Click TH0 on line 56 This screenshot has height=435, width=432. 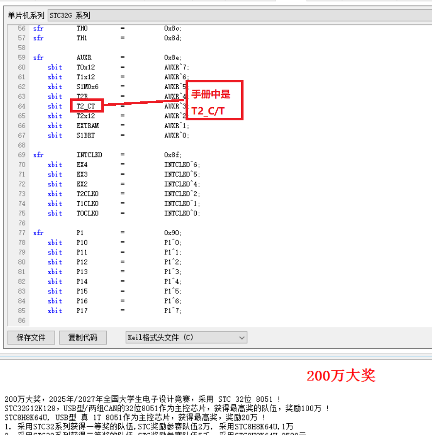pyautogui.click(x=82, y=28)
